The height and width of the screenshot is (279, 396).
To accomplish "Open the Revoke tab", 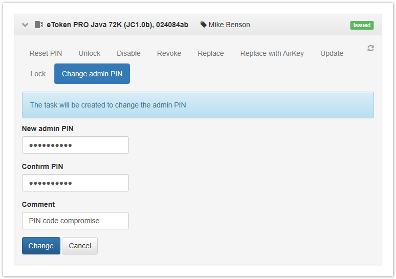I will [169, 53].
